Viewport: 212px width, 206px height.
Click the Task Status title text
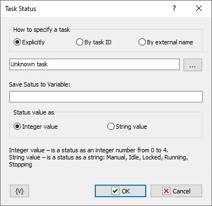[21, 9]
